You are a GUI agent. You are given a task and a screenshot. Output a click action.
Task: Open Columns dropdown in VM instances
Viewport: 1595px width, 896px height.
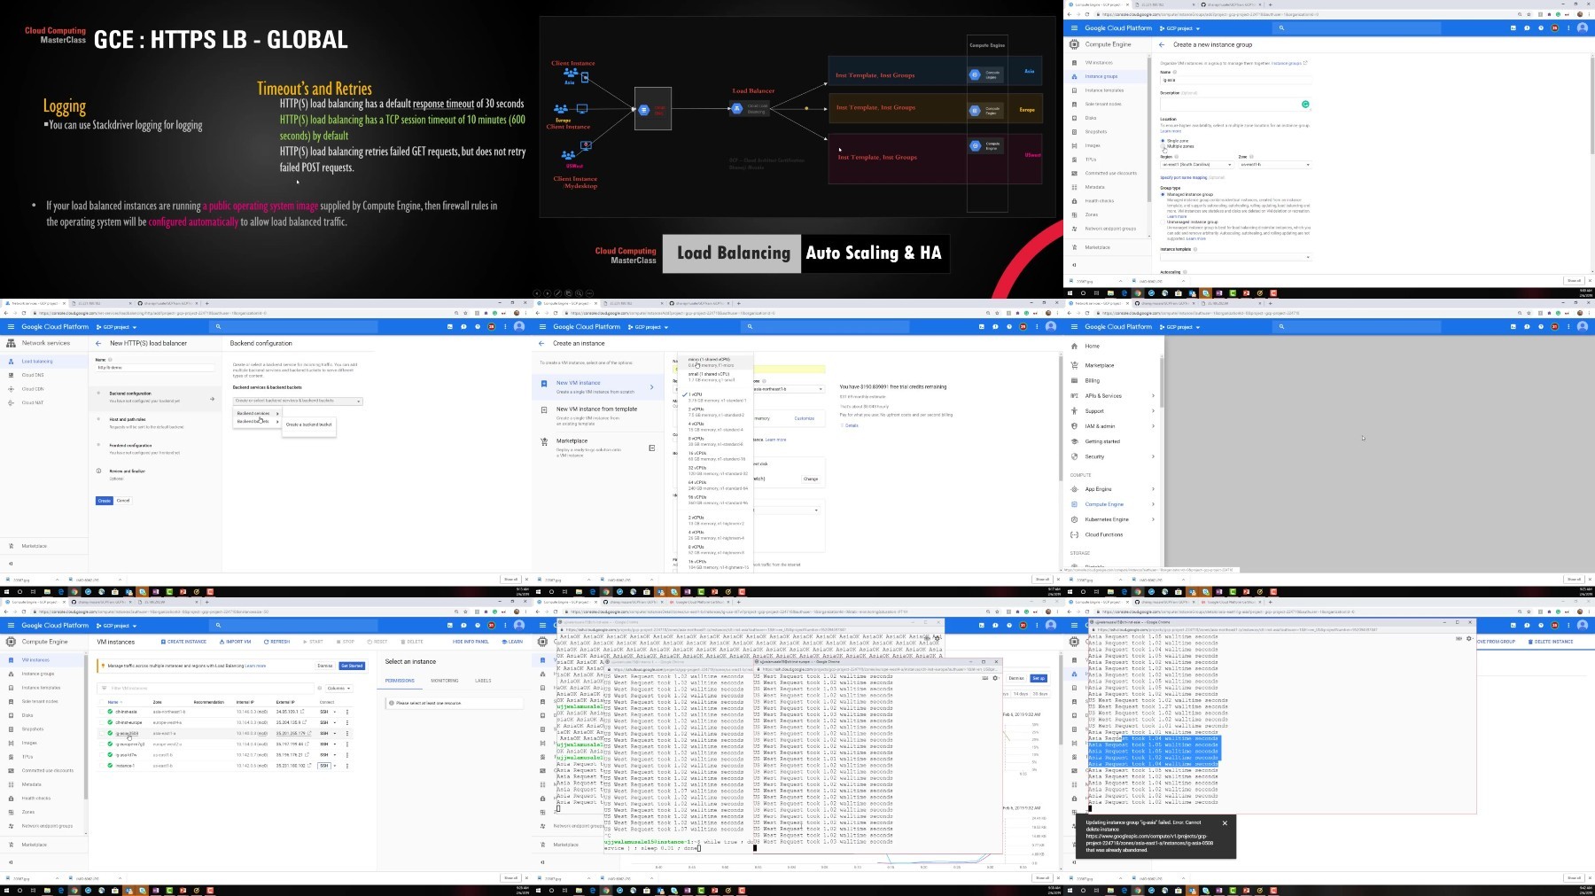(x=338, y=688)
